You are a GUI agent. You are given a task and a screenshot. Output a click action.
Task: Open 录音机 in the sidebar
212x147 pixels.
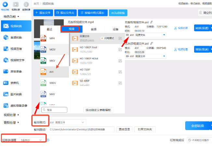[x=16, y=83]
